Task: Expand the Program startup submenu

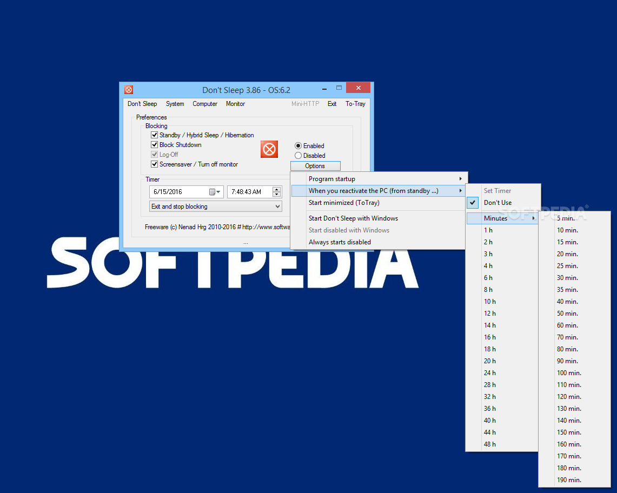Action: click(379, 179)
